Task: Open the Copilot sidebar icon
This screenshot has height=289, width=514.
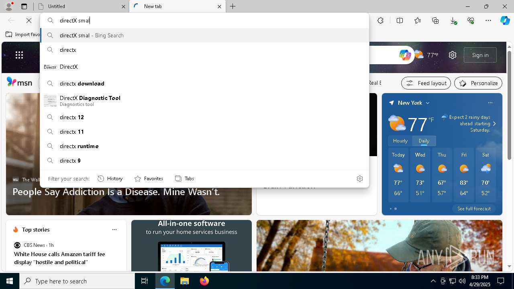Action: pyautogui.click(x=505, y=20)
